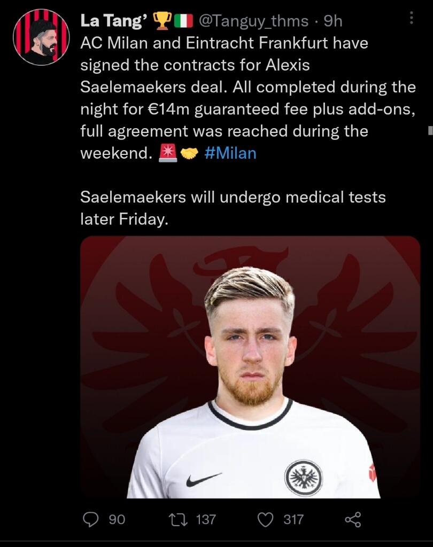
Task: Click the scrollbar marker at right edge
Action: (x=430, y=130)
